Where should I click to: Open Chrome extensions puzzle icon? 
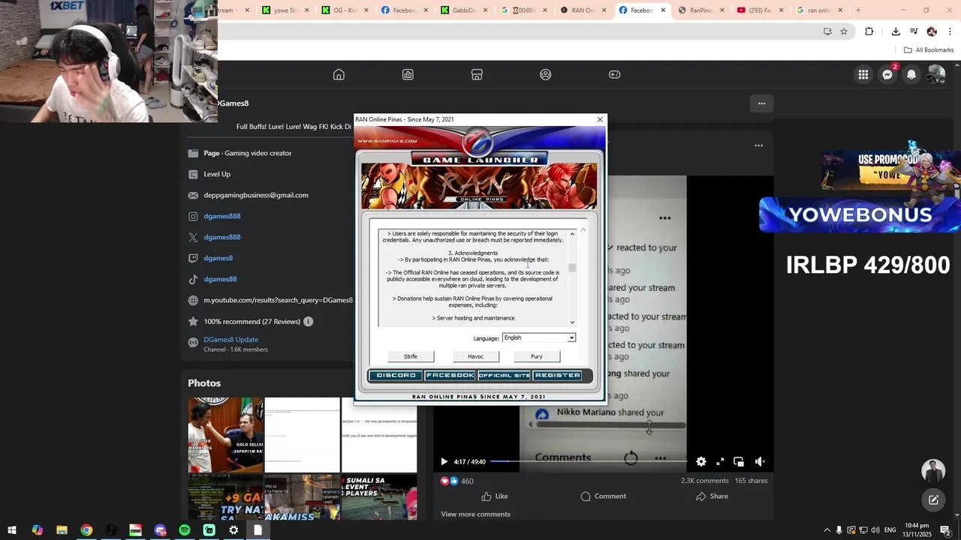pyautogui.click(x=869, y=31)
